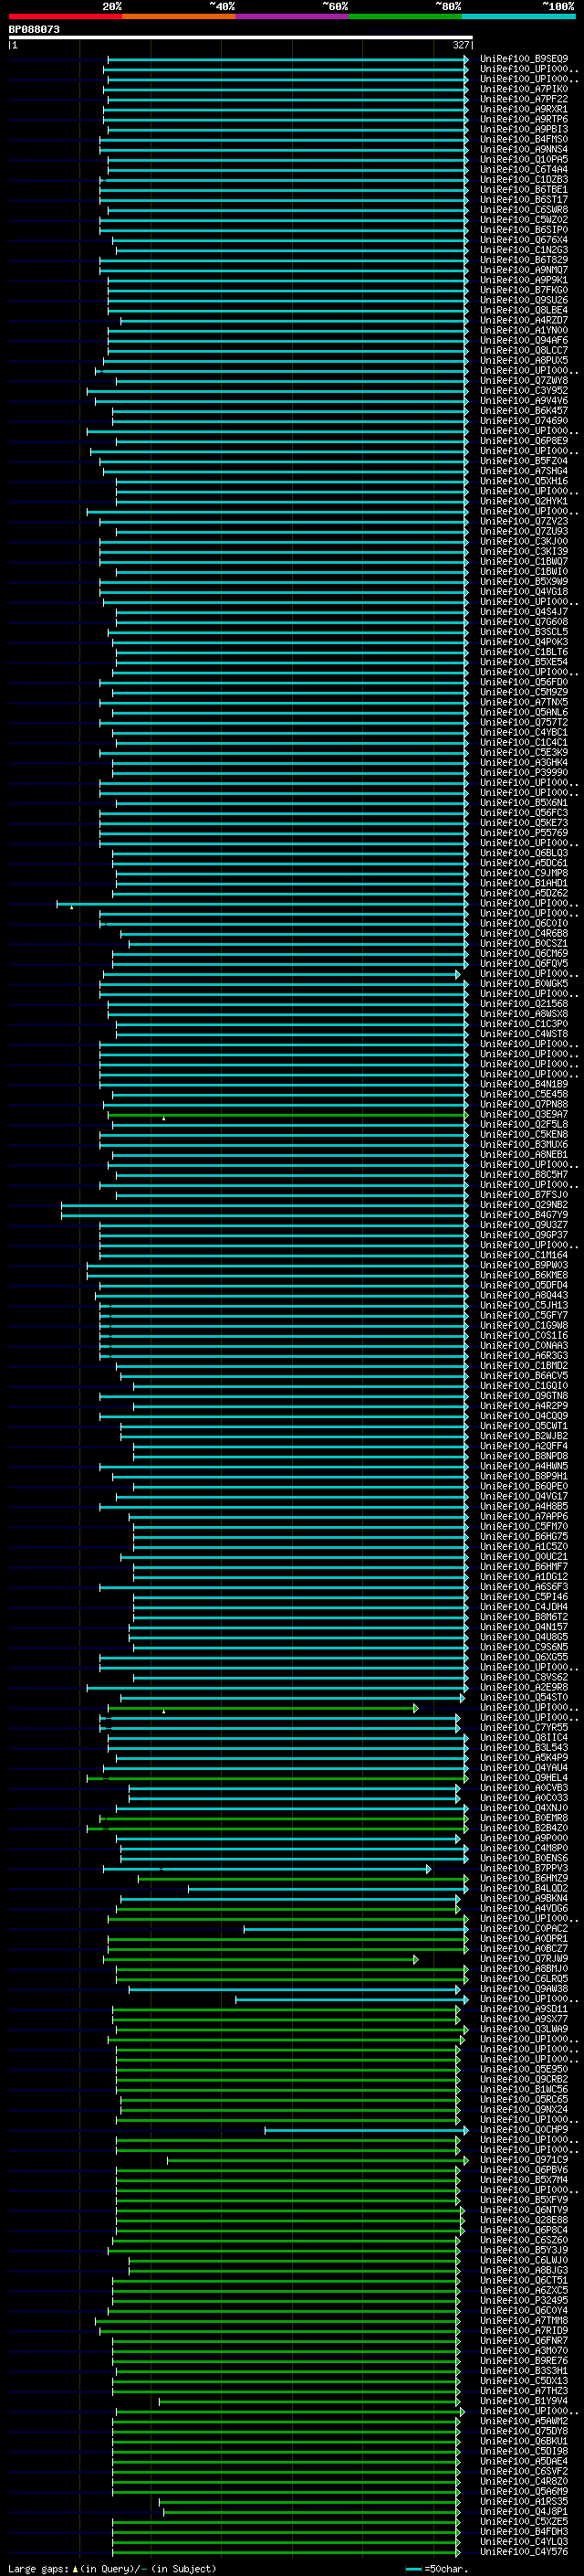Click the UniRef100_B8P9H1 label

tap(524, 1476)
